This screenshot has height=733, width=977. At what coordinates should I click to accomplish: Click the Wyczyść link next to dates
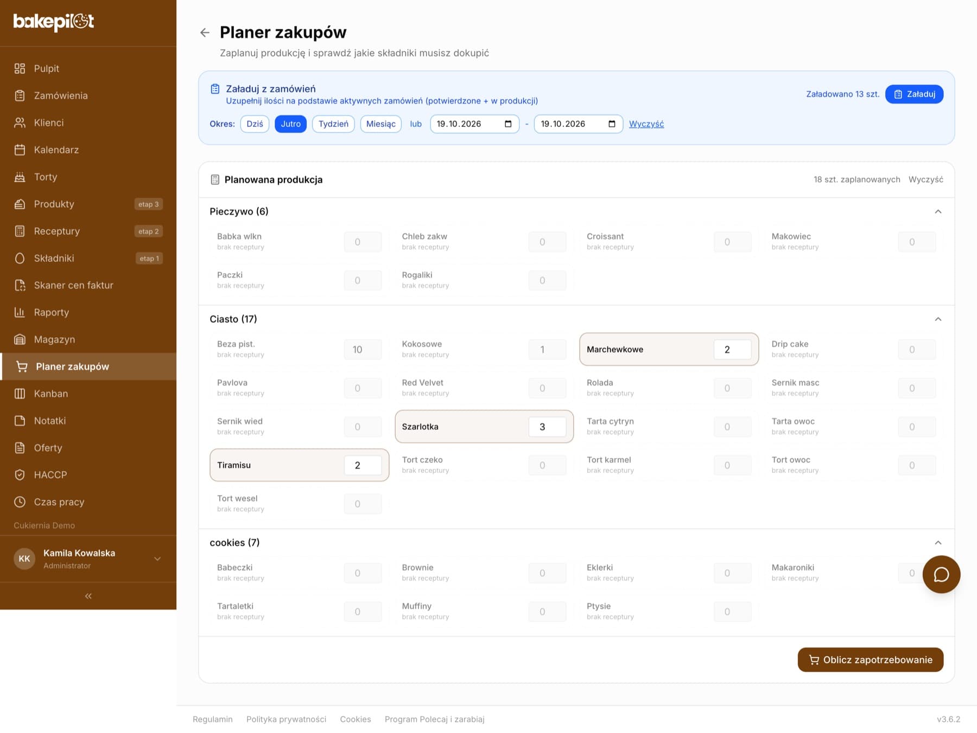[x=646, y=124]
